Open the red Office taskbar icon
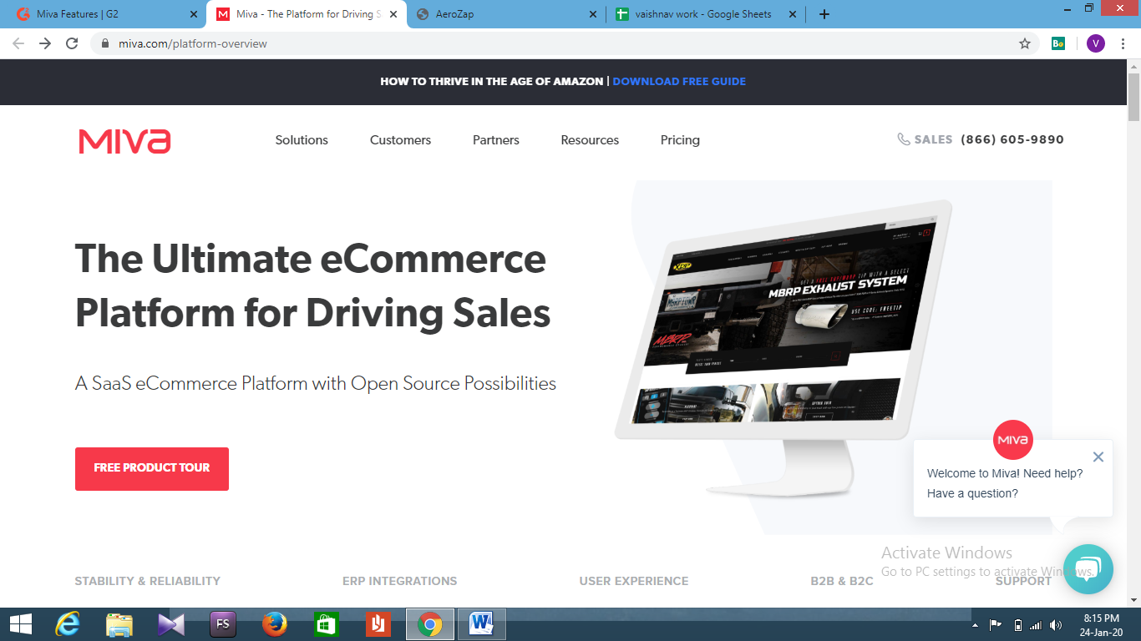This screenshot has height=641, width=1141. [378, 624]
